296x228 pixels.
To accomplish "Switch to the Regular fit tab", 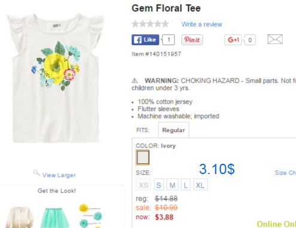I will pos(174,130).
